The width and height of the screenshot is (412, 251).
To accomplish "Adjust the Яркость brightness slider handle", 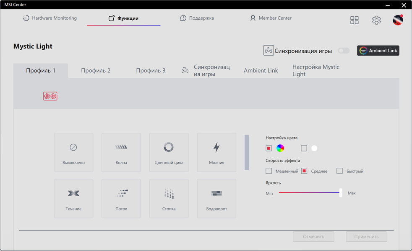I will point(341,193).
